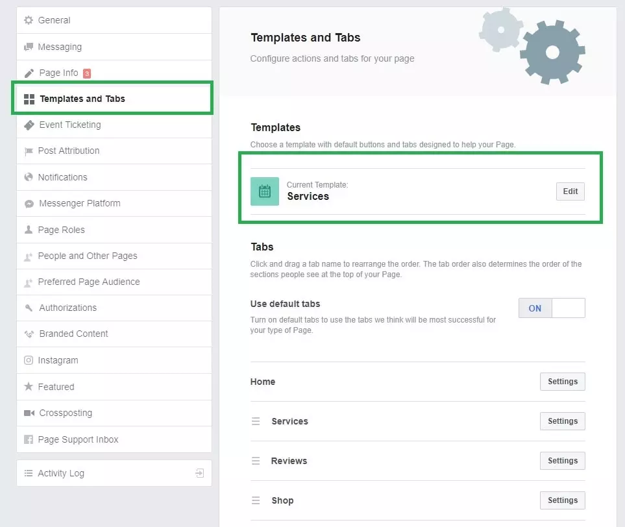This screenshot has width=625, height=527.
Task: Click the Page Info pencil icon
Action: coord(29,73)
